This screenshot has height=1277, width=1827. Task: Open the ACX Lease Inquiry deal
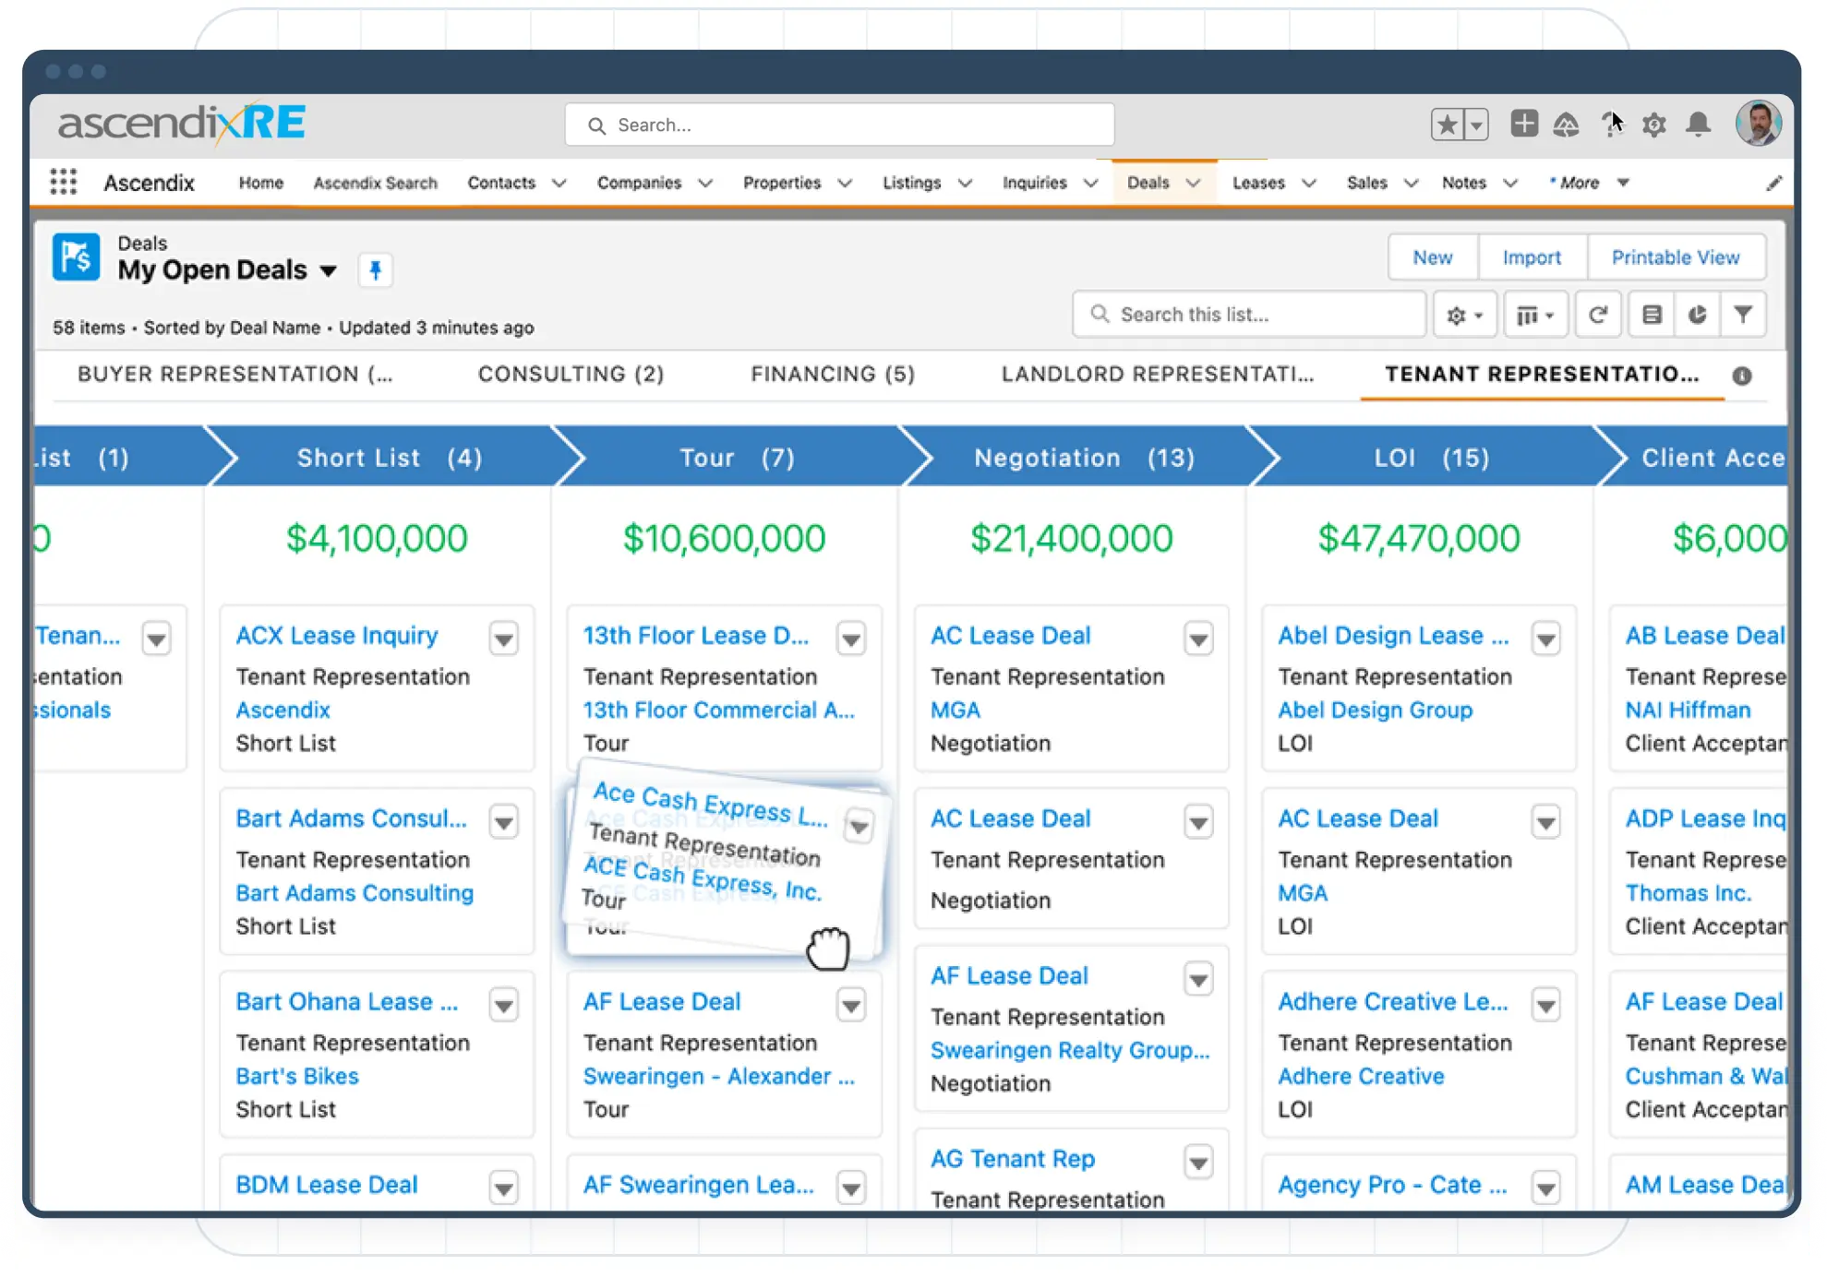click(x=337, y=636)
